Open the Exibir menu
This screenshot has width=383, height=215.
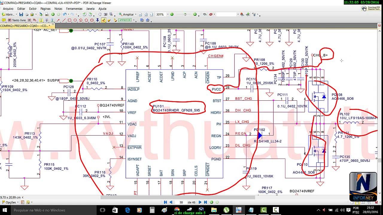pos(33,9)
